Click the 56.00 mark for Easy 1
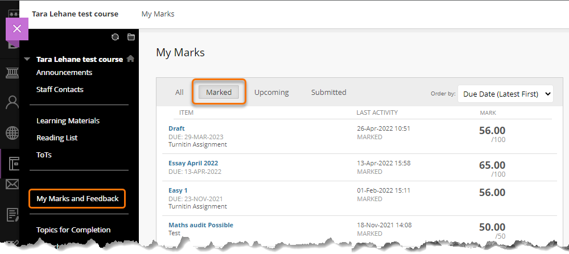Screen dimensions: 569x254 (x=492, y=193)
